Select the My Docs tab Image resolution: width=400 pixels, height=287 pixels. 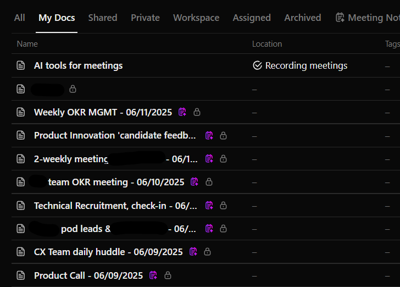click(57, 18)
